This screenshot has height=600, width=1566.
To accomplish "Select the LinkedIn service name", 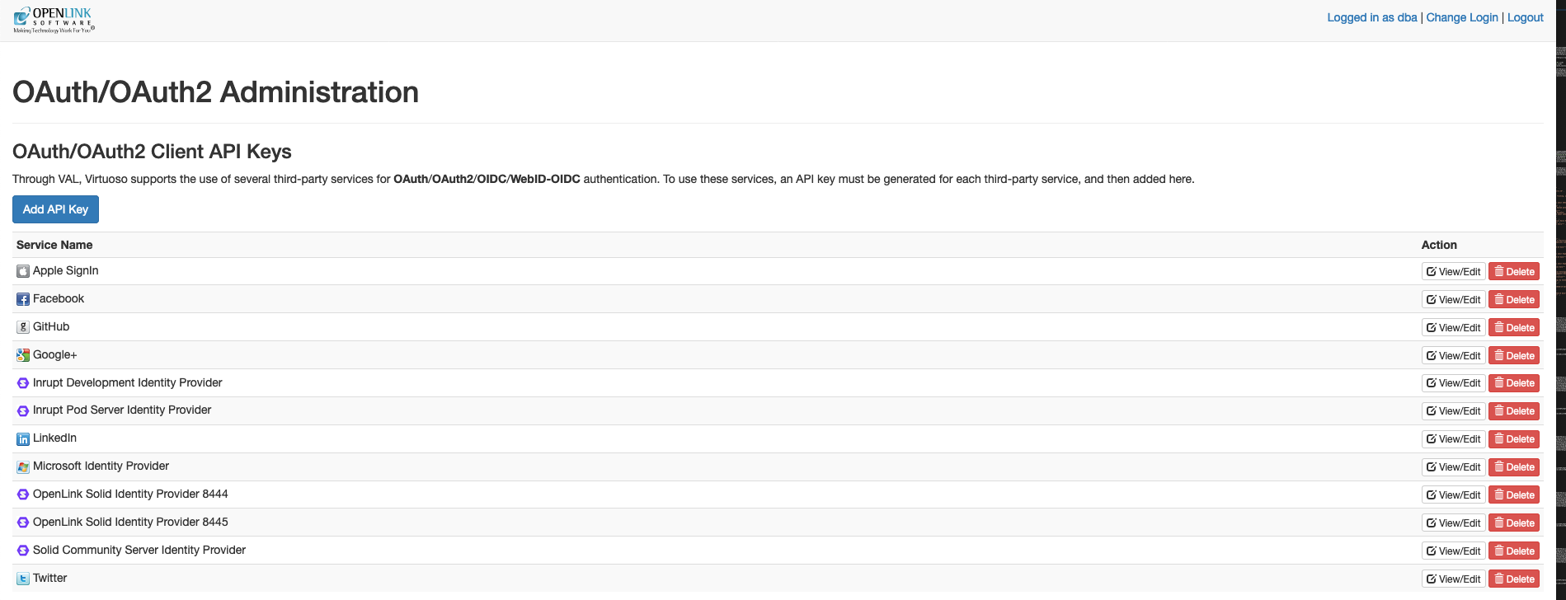I will point(54,438).
